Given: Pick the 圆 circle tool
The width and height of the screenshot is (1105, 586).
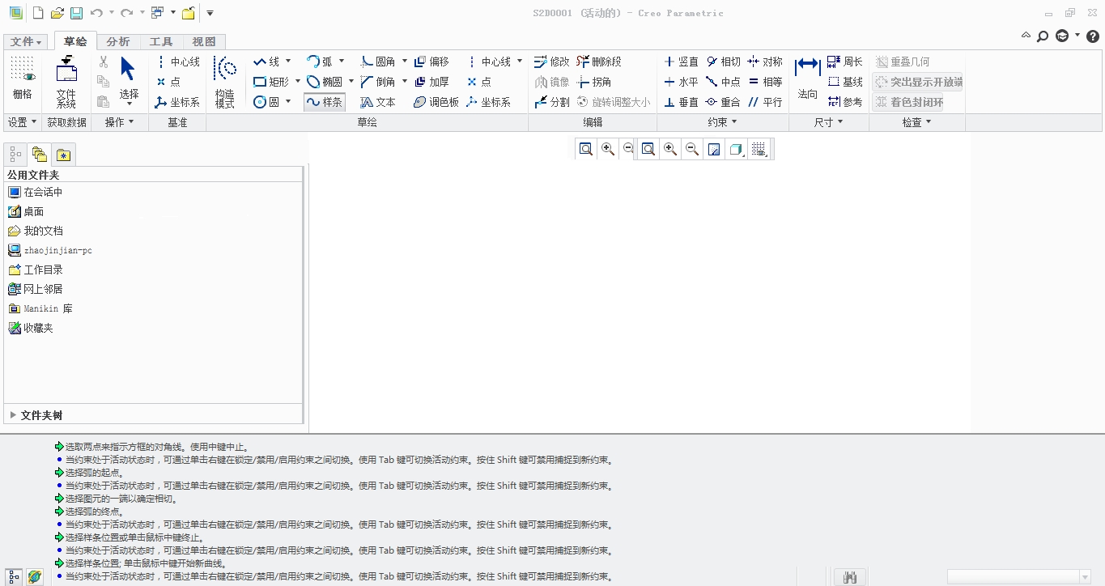Looking at the screenshot, I should (x=267, y=102).
